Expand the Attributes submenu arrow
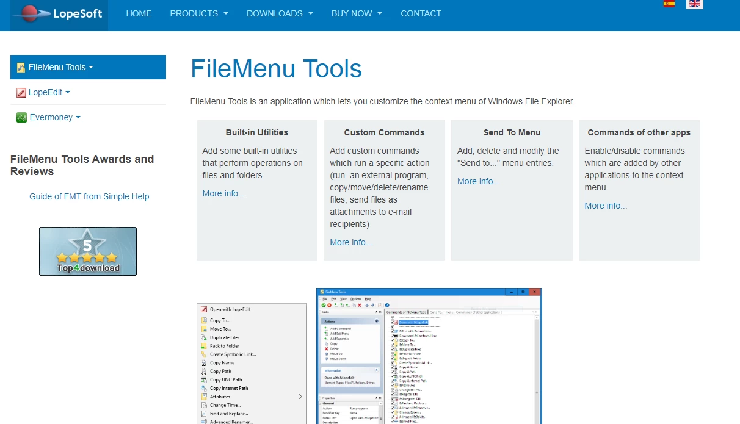Viewport: 740px width, 424px height. coord(300,397)
